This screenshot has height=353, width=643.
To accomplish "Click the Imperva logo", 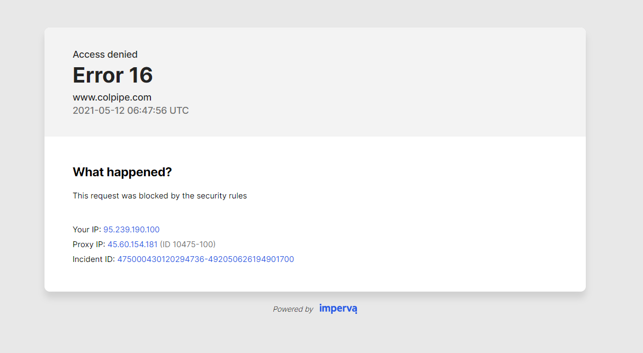I will (x=338, y=309).
